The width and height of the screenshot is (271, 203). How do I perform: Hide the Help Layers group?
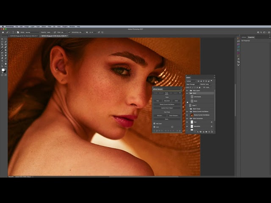[187, 91]
